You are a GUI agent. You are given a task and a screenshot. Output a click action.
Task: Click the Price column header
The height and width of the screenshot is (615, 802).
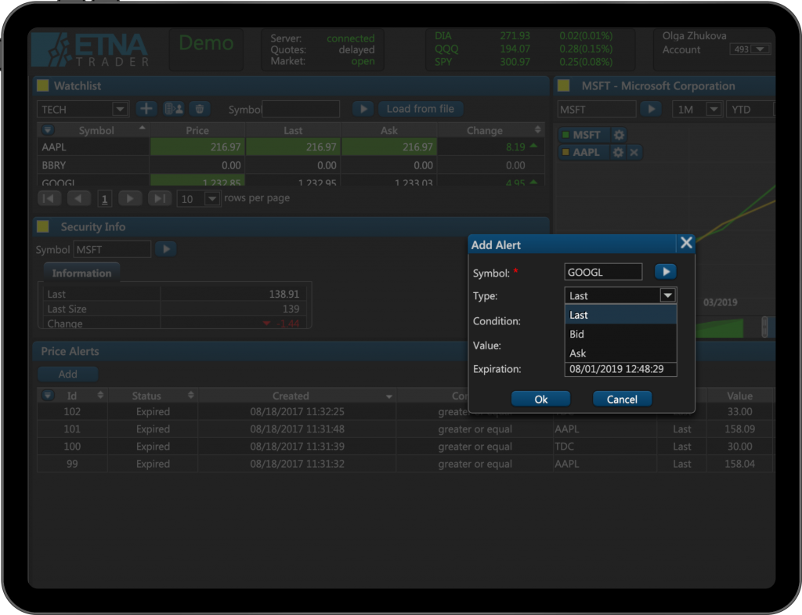tap(197, 130)
